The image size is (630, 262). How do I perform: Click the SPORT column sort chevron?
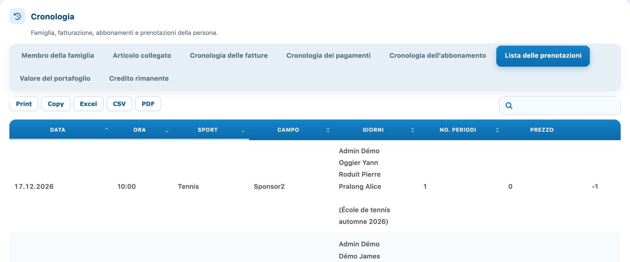[x=243, y=130]
